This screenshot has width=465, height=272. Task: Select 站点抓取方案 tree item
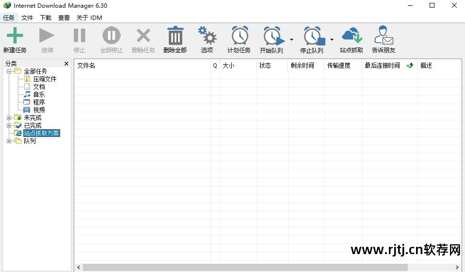point(42,133)
